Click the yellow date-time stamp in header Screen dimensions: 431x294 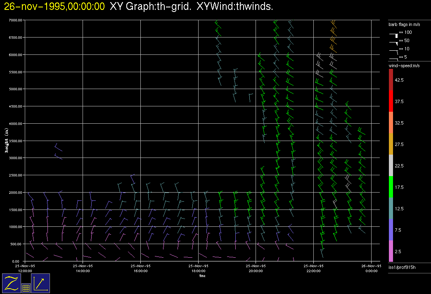pyautogui.click(x=54, y=7)
